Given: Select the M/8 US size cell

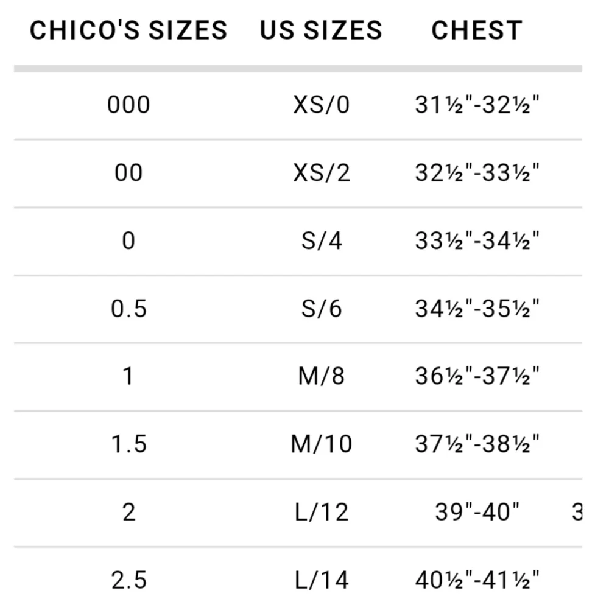Looking at the screenshot, I should tap(322, 376).
